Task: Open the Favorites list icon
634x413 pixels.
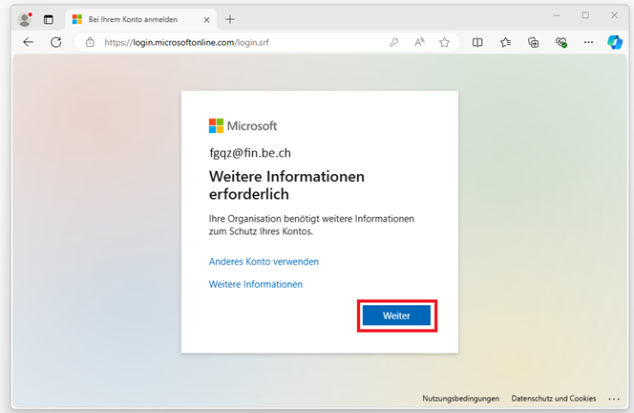Action: (505, 42)
